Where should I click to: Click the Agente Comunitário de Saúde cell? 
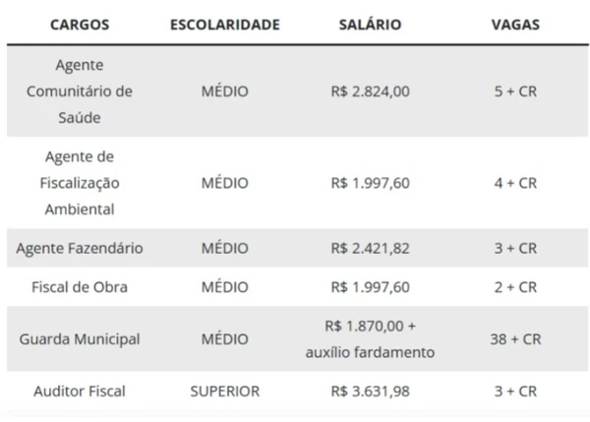click(80, 91)
